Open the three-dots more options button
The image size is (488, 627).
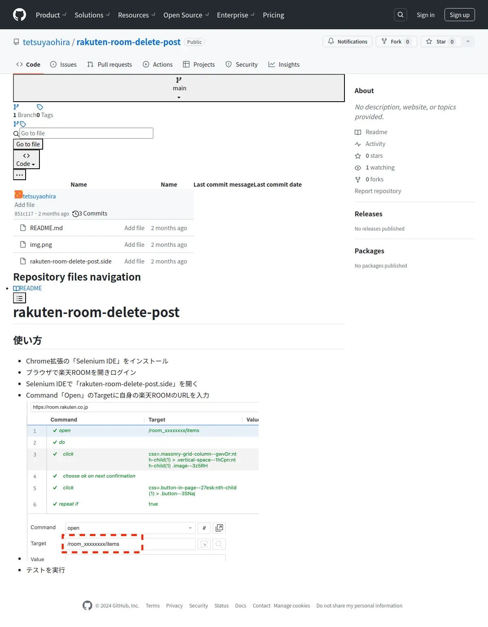click(20, 174)
